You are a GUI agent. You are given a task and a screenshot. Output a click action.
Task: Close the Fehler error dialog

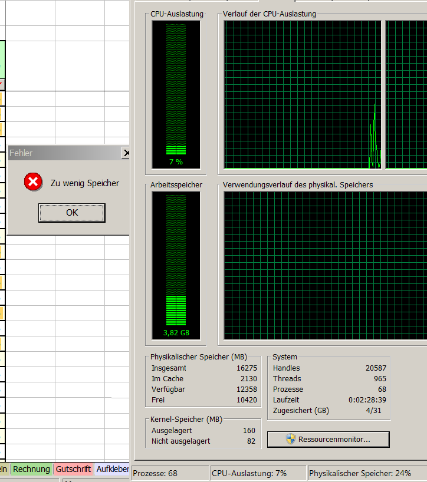tap(126, 153)
